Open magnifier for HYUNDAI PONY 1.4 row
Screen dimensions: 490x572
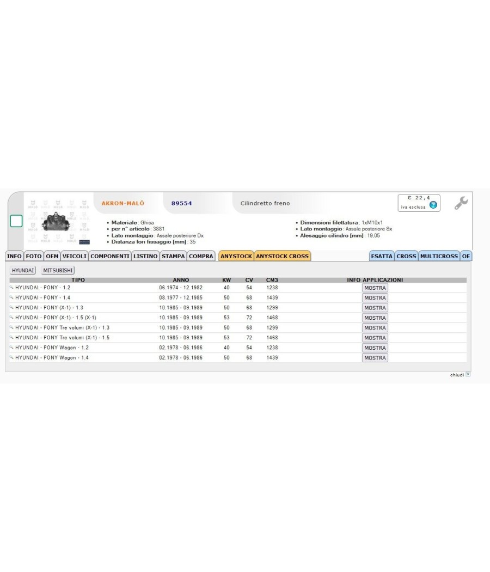tap(11, 297)
